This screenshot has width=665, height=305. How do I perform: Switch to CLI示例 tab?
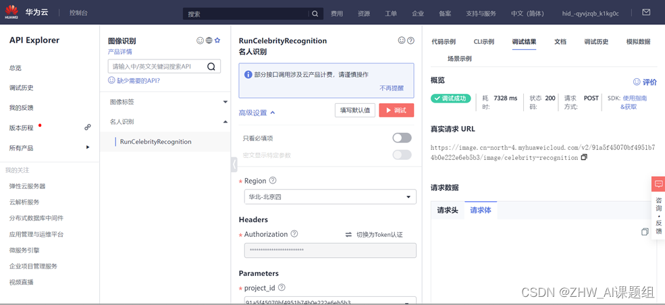[484, 42]
